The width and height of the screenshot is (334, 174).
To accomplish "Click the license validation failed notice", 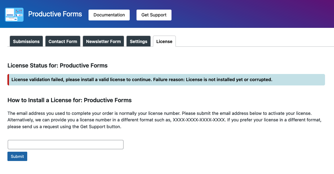I will click(166, 80).
